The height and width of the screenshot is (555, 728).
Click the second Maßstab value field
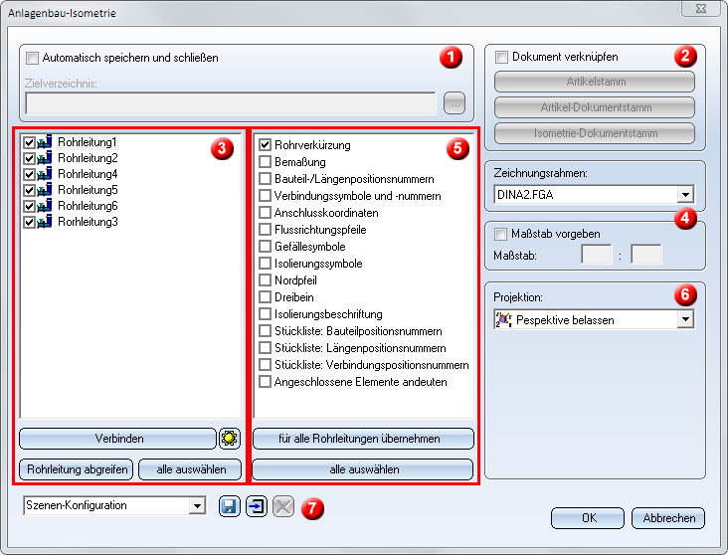646,254
